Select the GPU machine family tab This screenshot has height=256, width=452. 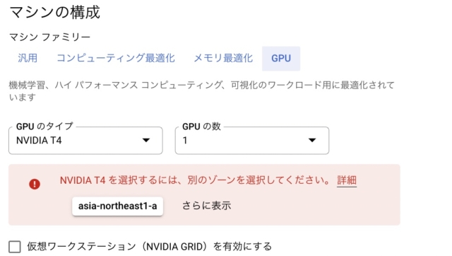281,58
